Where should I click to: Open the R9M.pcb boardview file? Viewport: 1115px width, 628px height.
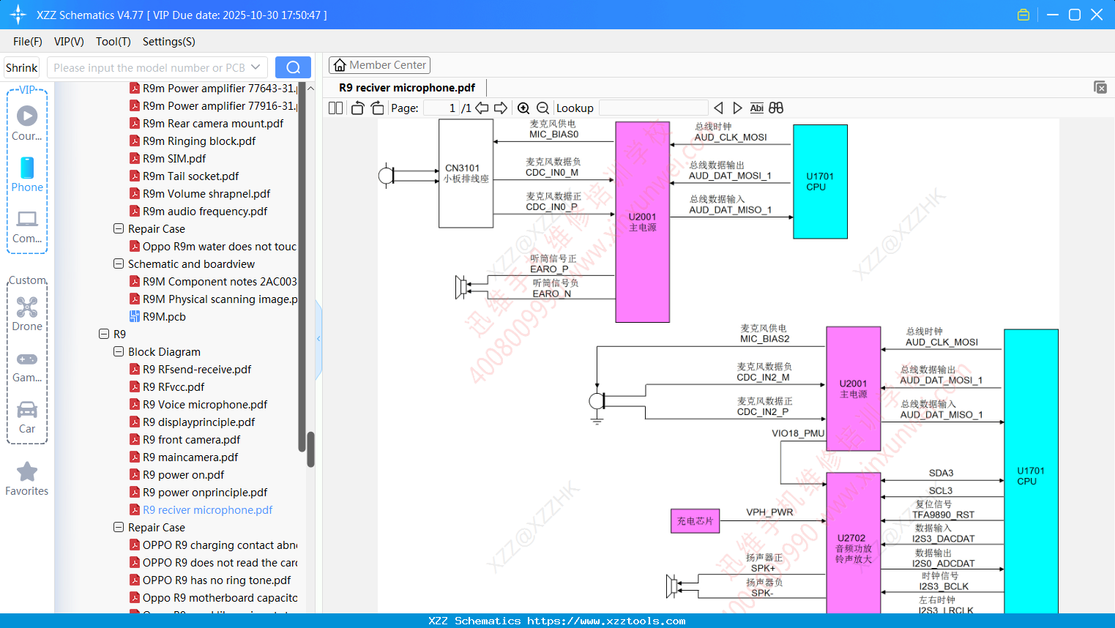164,317
